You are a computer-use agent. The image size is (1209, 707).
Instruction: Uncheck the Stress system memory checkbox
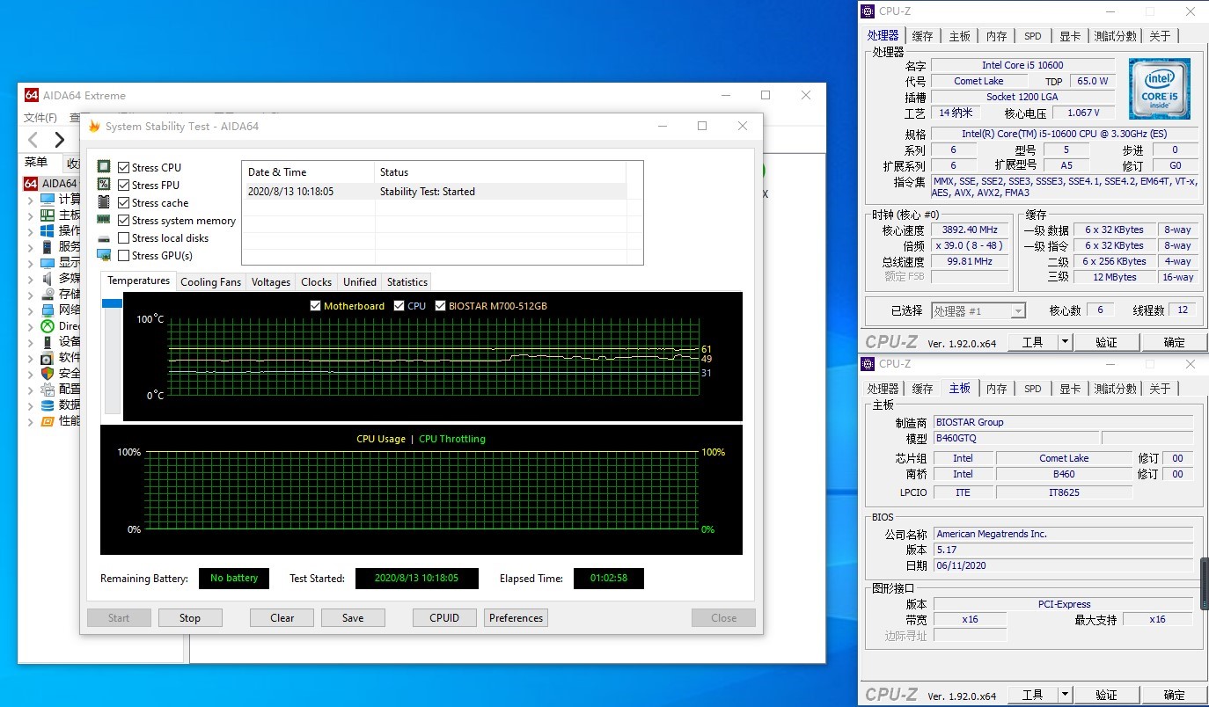(x=124, y=220)
